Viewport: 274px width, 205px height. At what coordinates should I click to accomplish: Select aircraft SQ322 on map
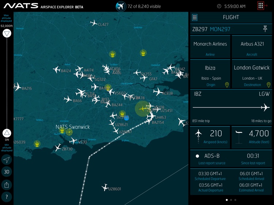91,78
